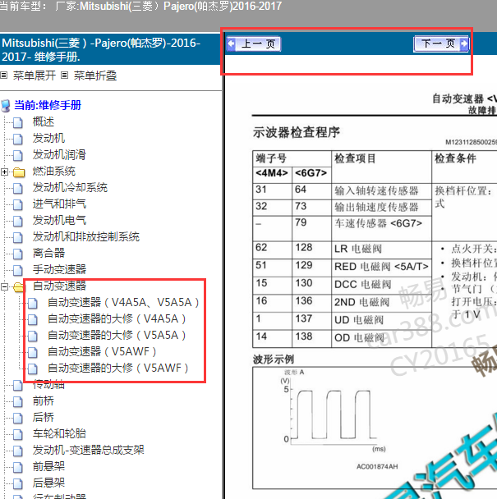
Task: Click the page icon next to 发动机冷却系统
Action: tap(18, 189)
